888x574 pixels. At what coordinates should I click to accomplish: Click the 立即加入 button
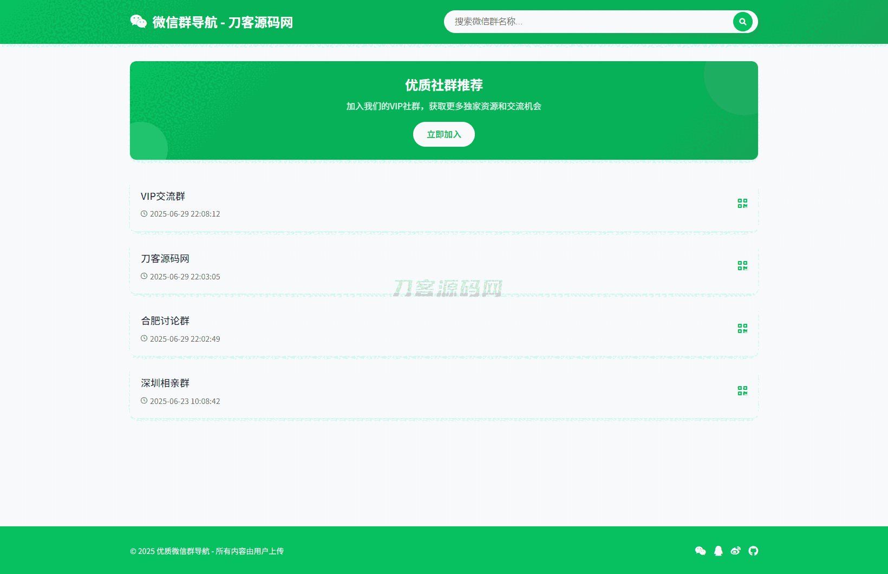point(444,134)
